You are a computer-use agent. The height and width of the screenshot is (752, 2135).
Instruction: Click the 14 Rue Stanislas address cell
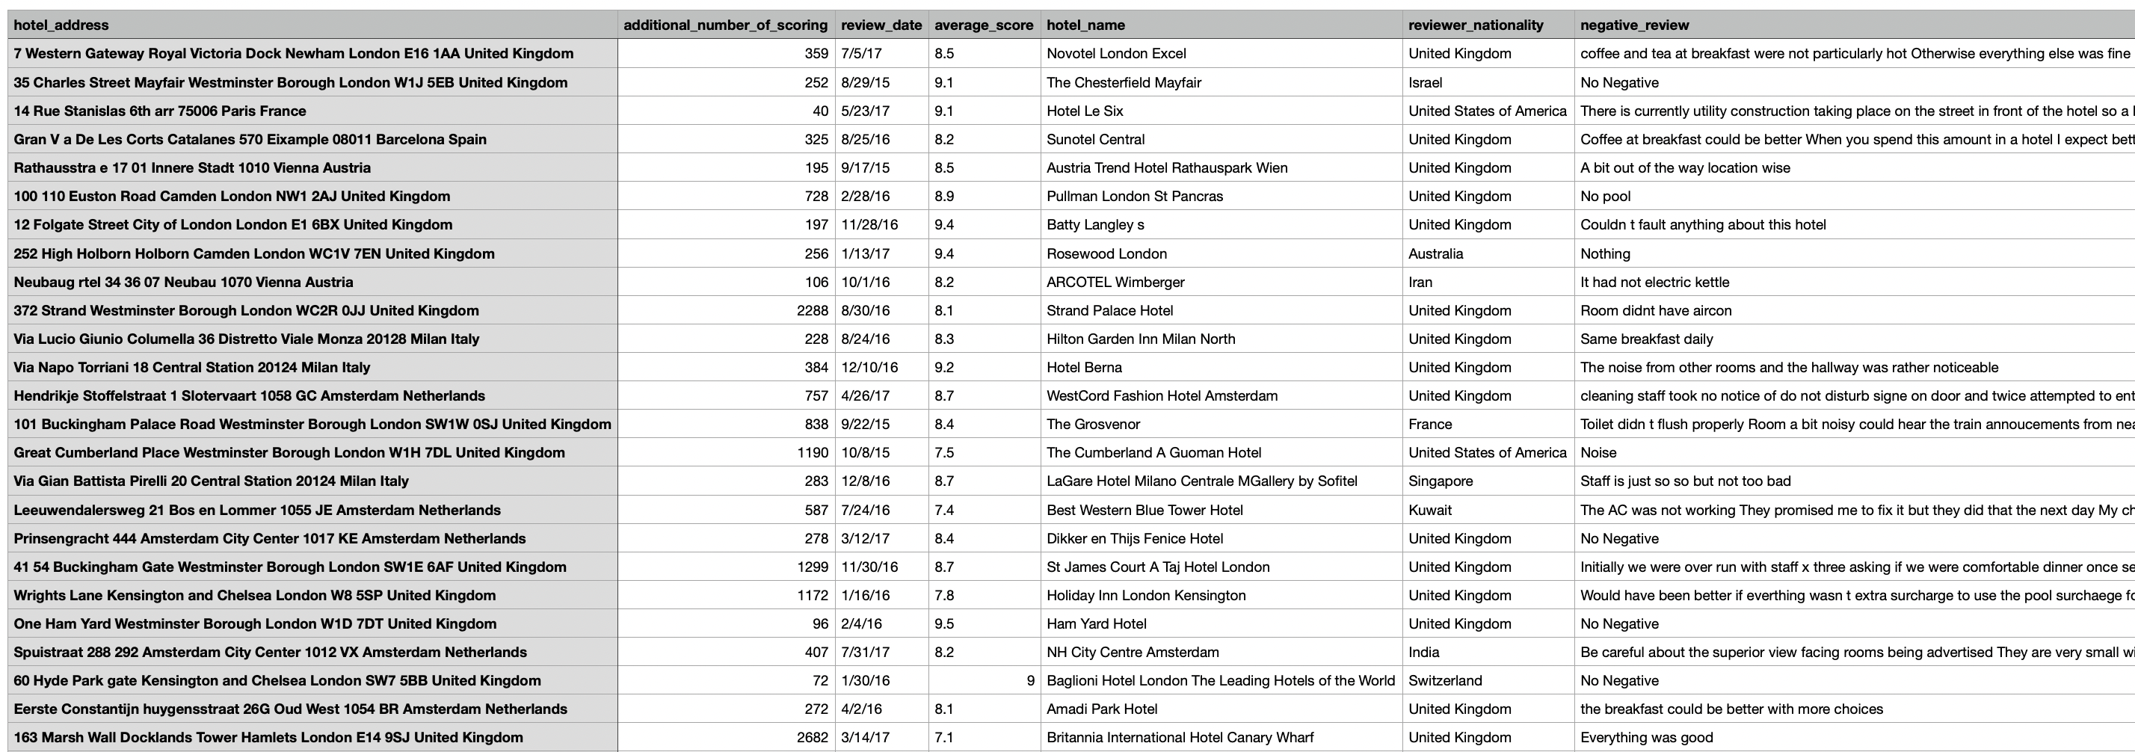coord(312,111)
